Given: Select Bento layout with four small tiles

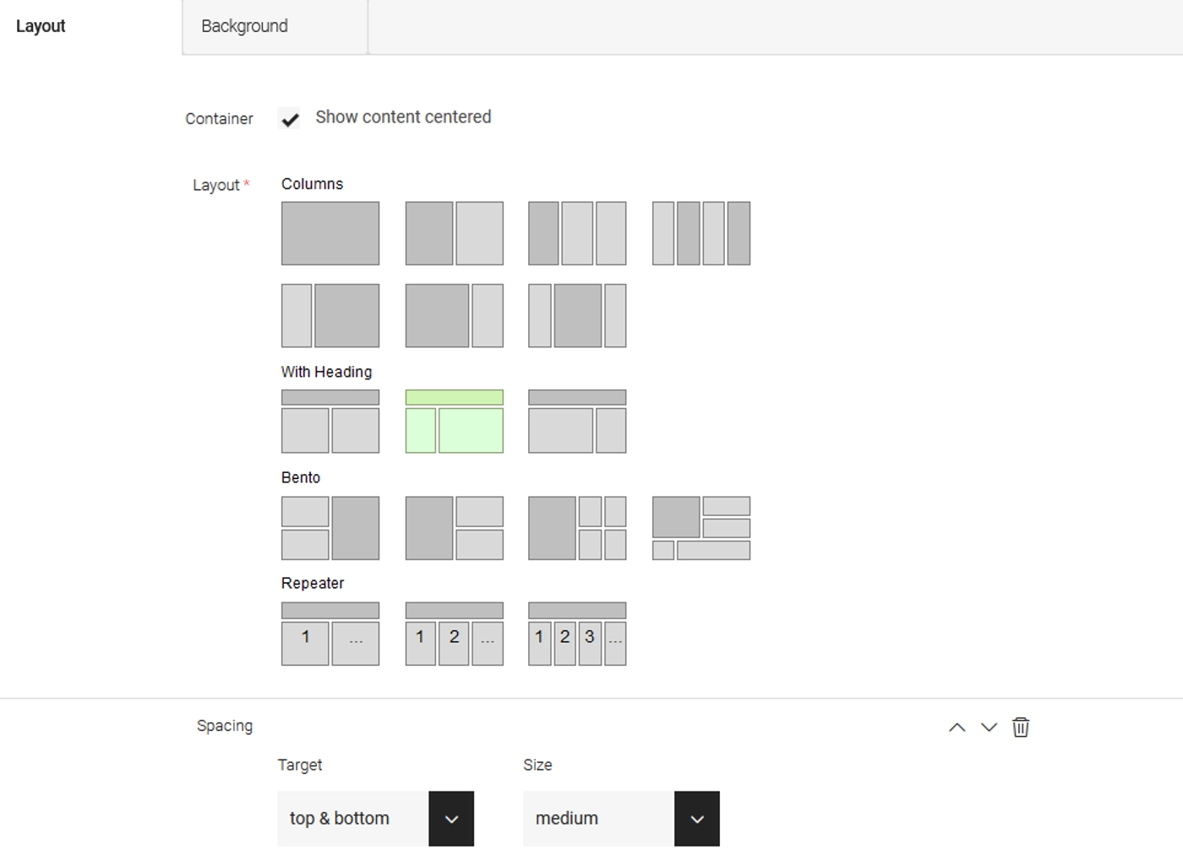Looking at the screenshot, I should [577, 528].
